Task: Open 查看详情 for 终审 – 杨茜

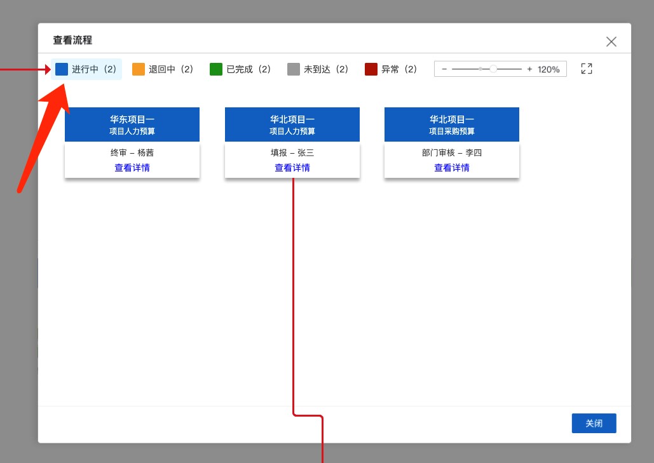Action: point(132,168)
